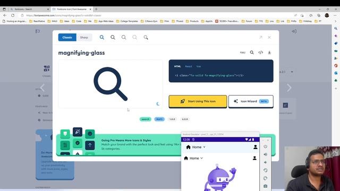Screen dimensions: 340x191
Task: Go to the previous icon arrow
Action: pos(42,88)
